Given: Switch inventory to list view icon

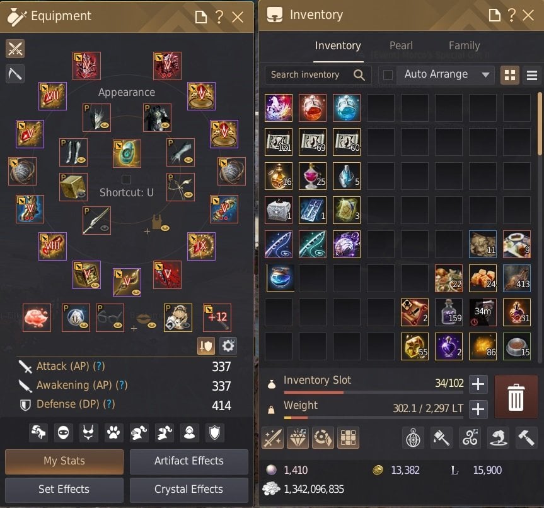Looking at the screenshot, I should pyautogui.click(x=532, y=75).
